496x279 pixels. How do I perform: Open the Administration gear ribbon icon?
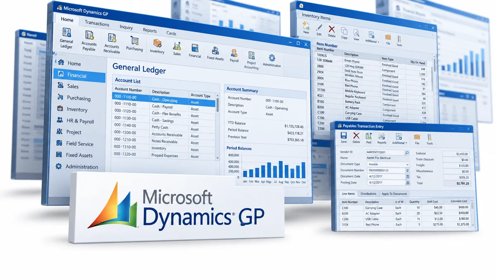272,60
